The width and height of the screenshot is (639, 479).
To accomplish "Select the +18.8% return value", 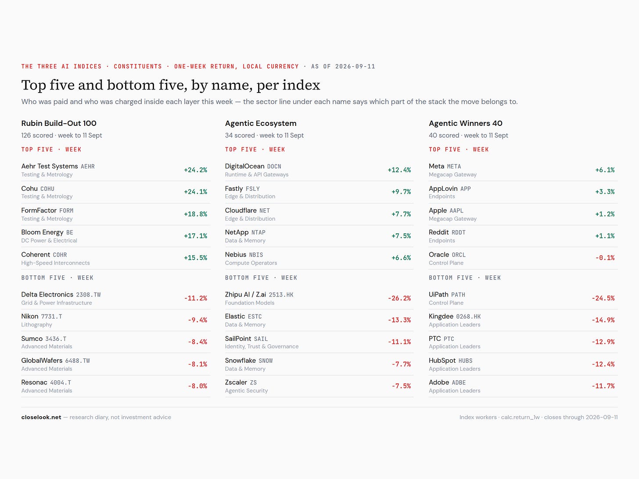I will coord(195,214).
